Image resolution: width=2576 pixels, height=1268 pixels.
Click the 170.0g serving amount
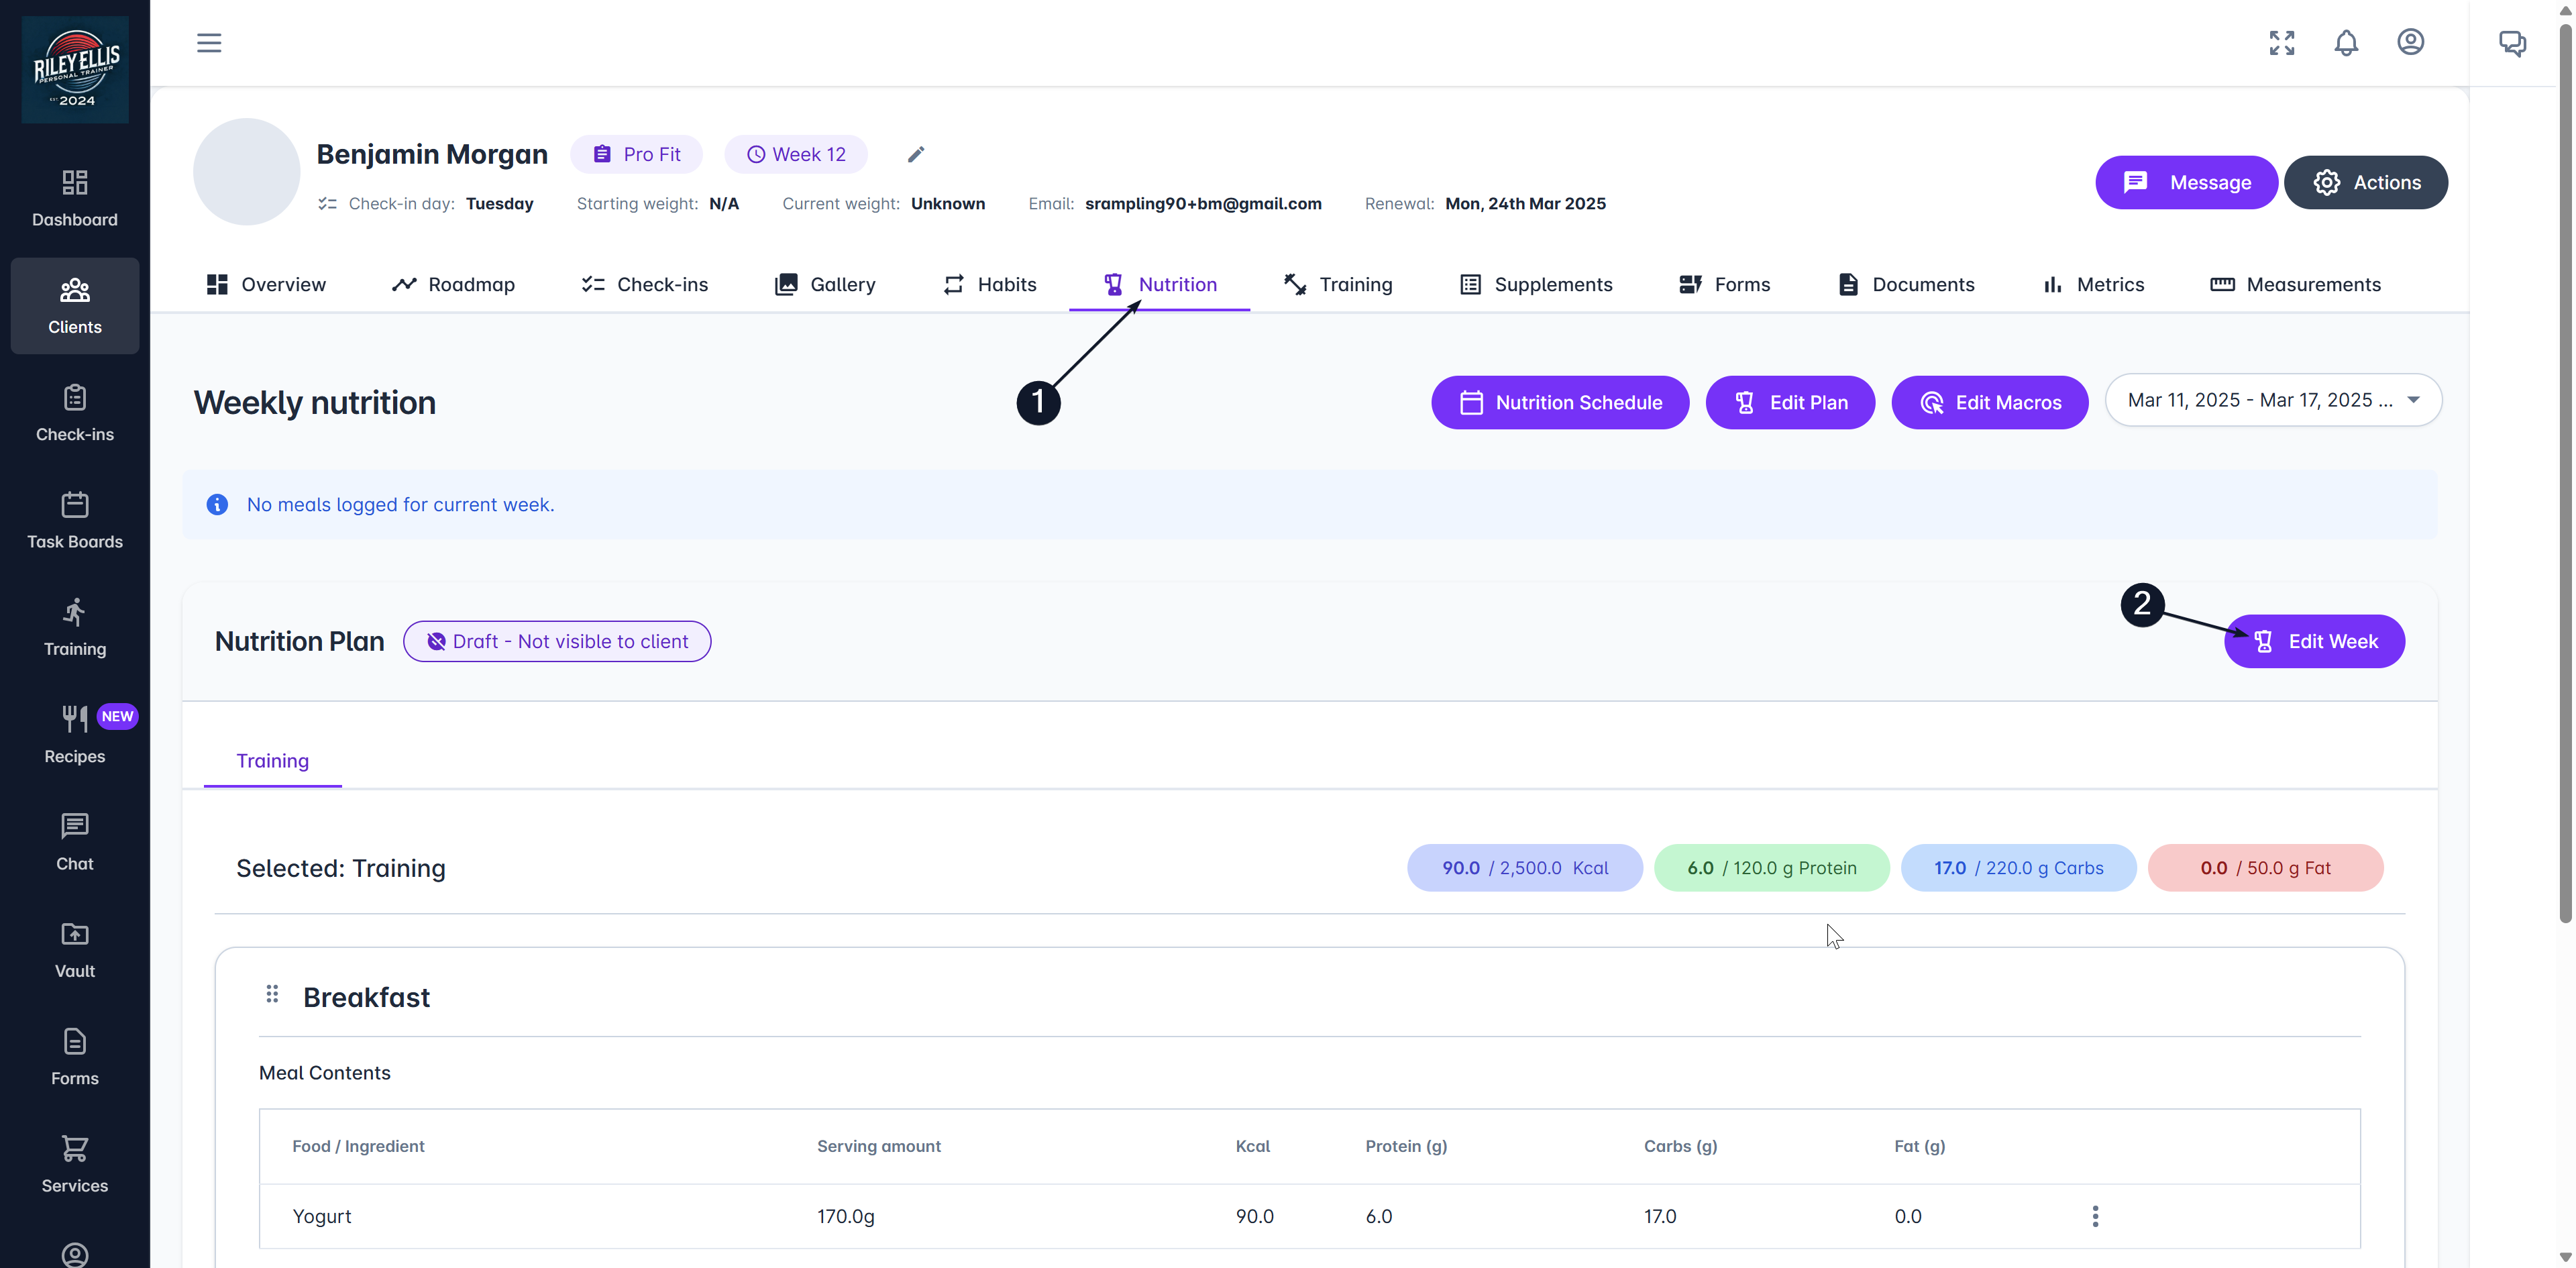point(846,1216)
